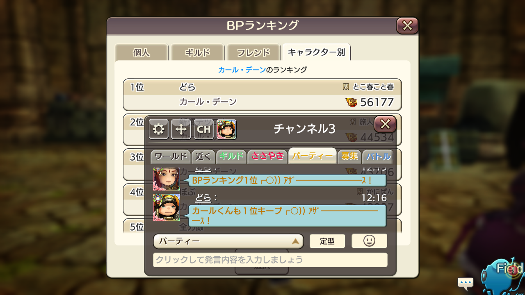
Task: Open chat settings gear icon
Action: coord(159,129)
